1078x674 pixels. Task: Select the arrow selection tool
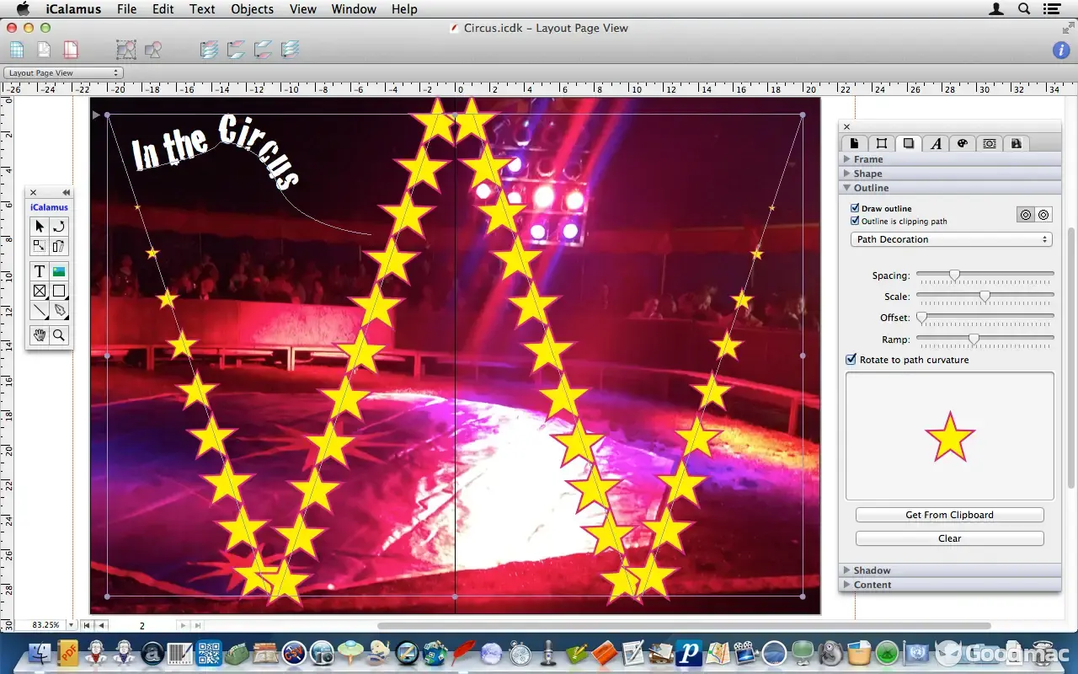[x=39, y=227]
